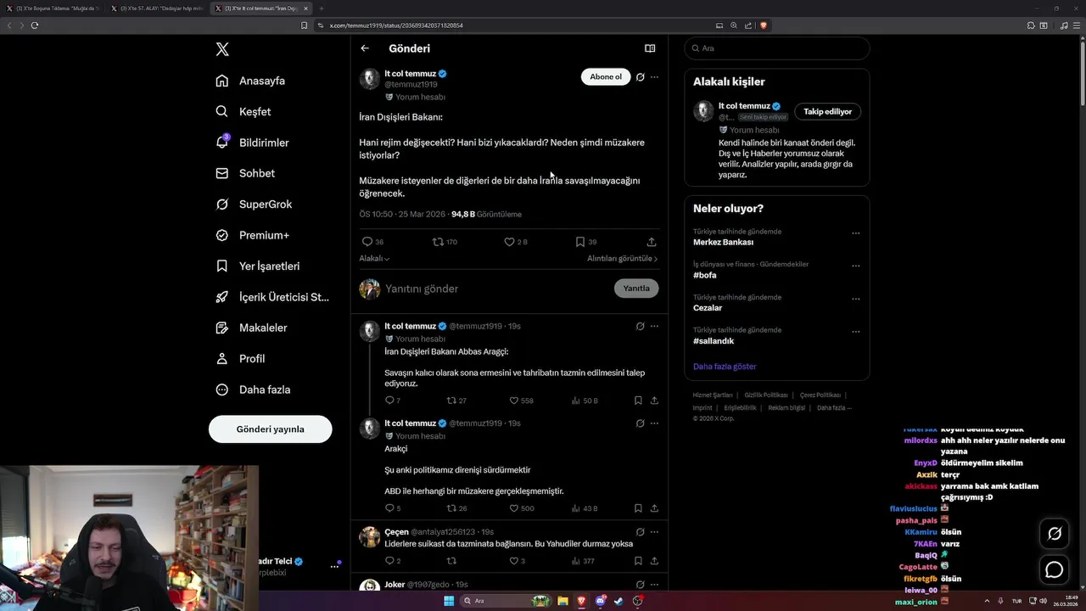Click Grok icon on main post

tap(641, 77)
